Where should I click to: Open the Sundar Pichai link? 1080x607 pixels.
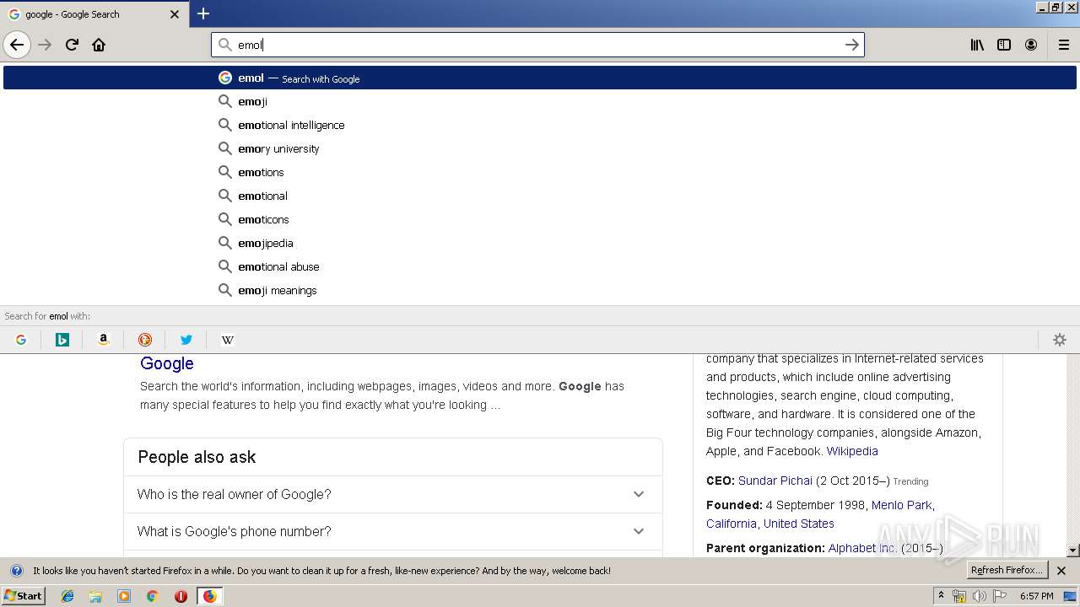pyautogui.click(x=775, y=481)
